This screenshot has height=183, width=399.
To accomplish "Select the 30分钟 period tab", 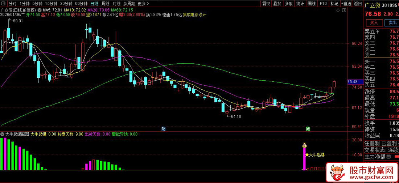I will pos(66,4).
